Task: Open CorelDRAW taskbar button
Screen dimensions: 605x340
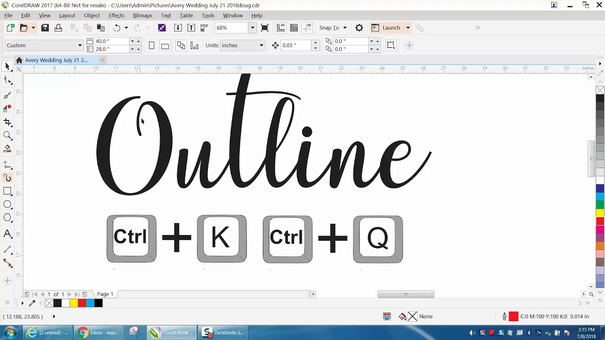Action: point(171,332)
